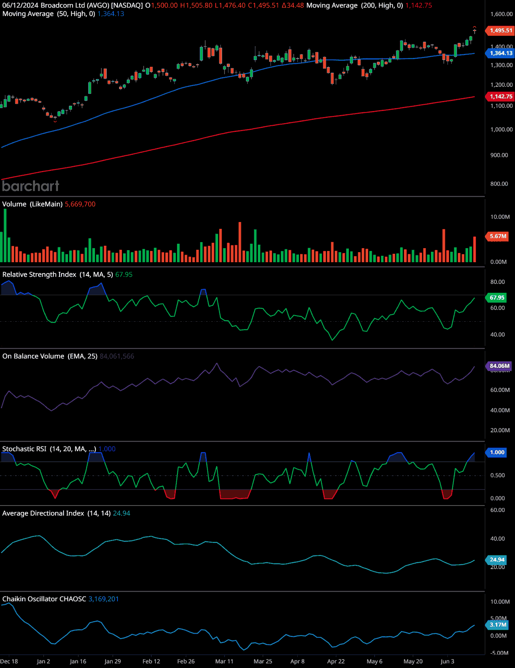The height and width of the screenshot is (668, 515).
Task: Select the high price value 1,505.80
Action: click(199, 5)
